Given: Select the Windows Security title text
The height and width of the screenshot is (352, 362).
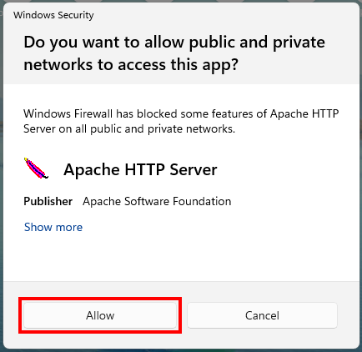Looking at the screenshot, I should (x=53, y=15).
